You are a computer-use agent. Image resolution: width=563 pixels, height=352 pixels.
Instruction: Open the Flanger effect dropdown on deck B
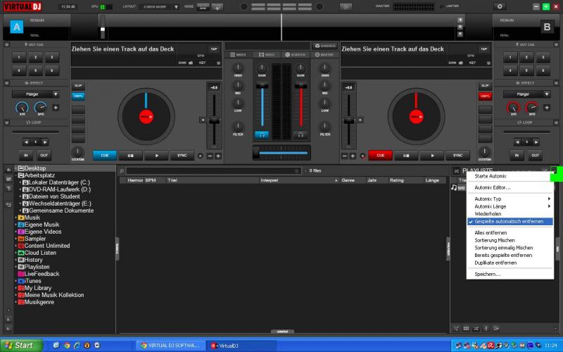pos(526,94)
